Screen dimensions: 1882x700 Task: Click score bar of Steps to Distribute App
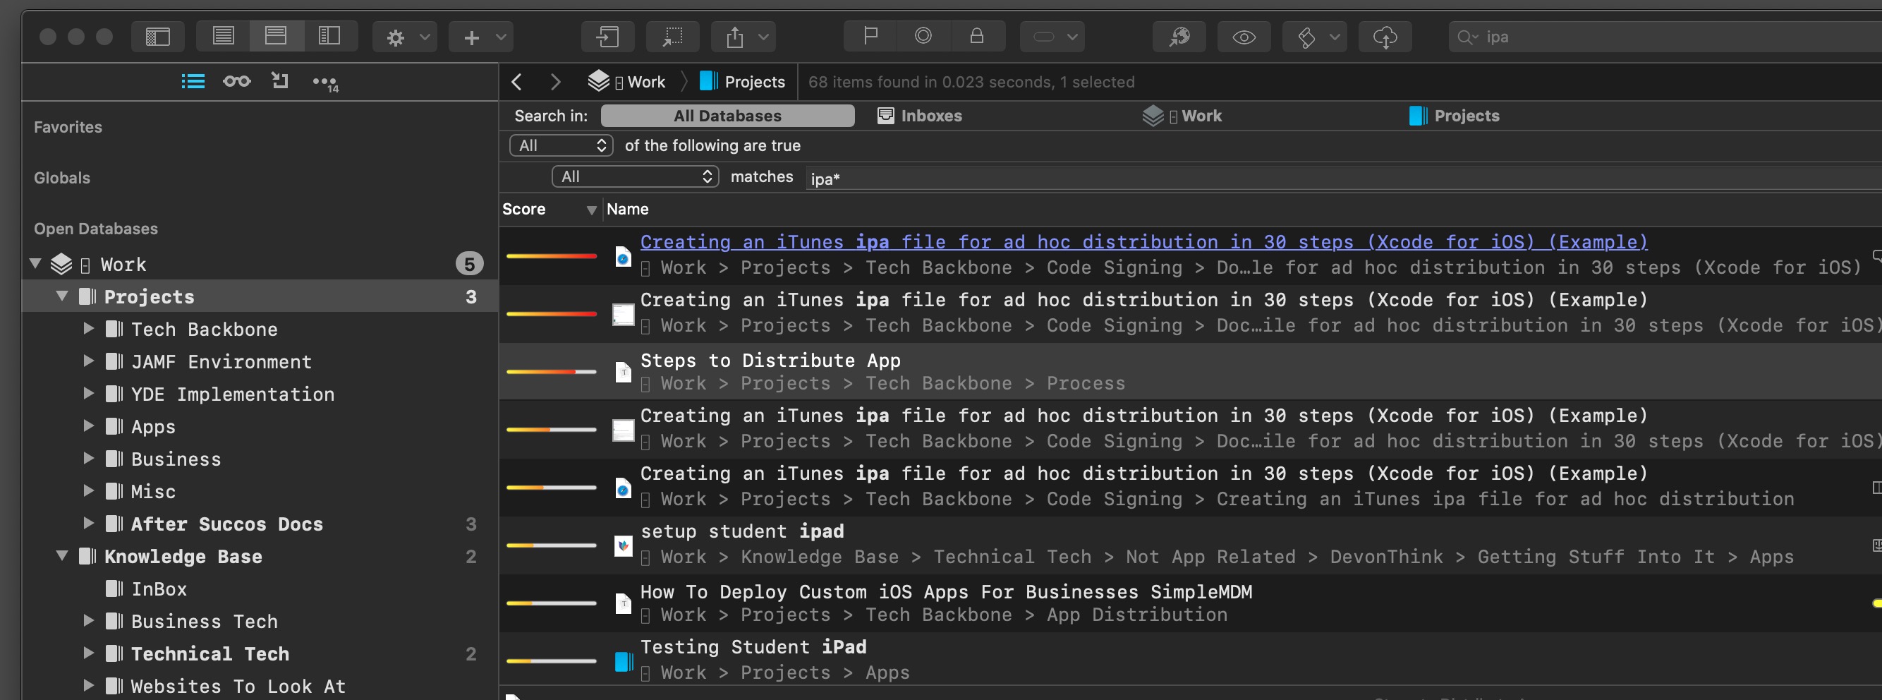(x=552, y=372)
